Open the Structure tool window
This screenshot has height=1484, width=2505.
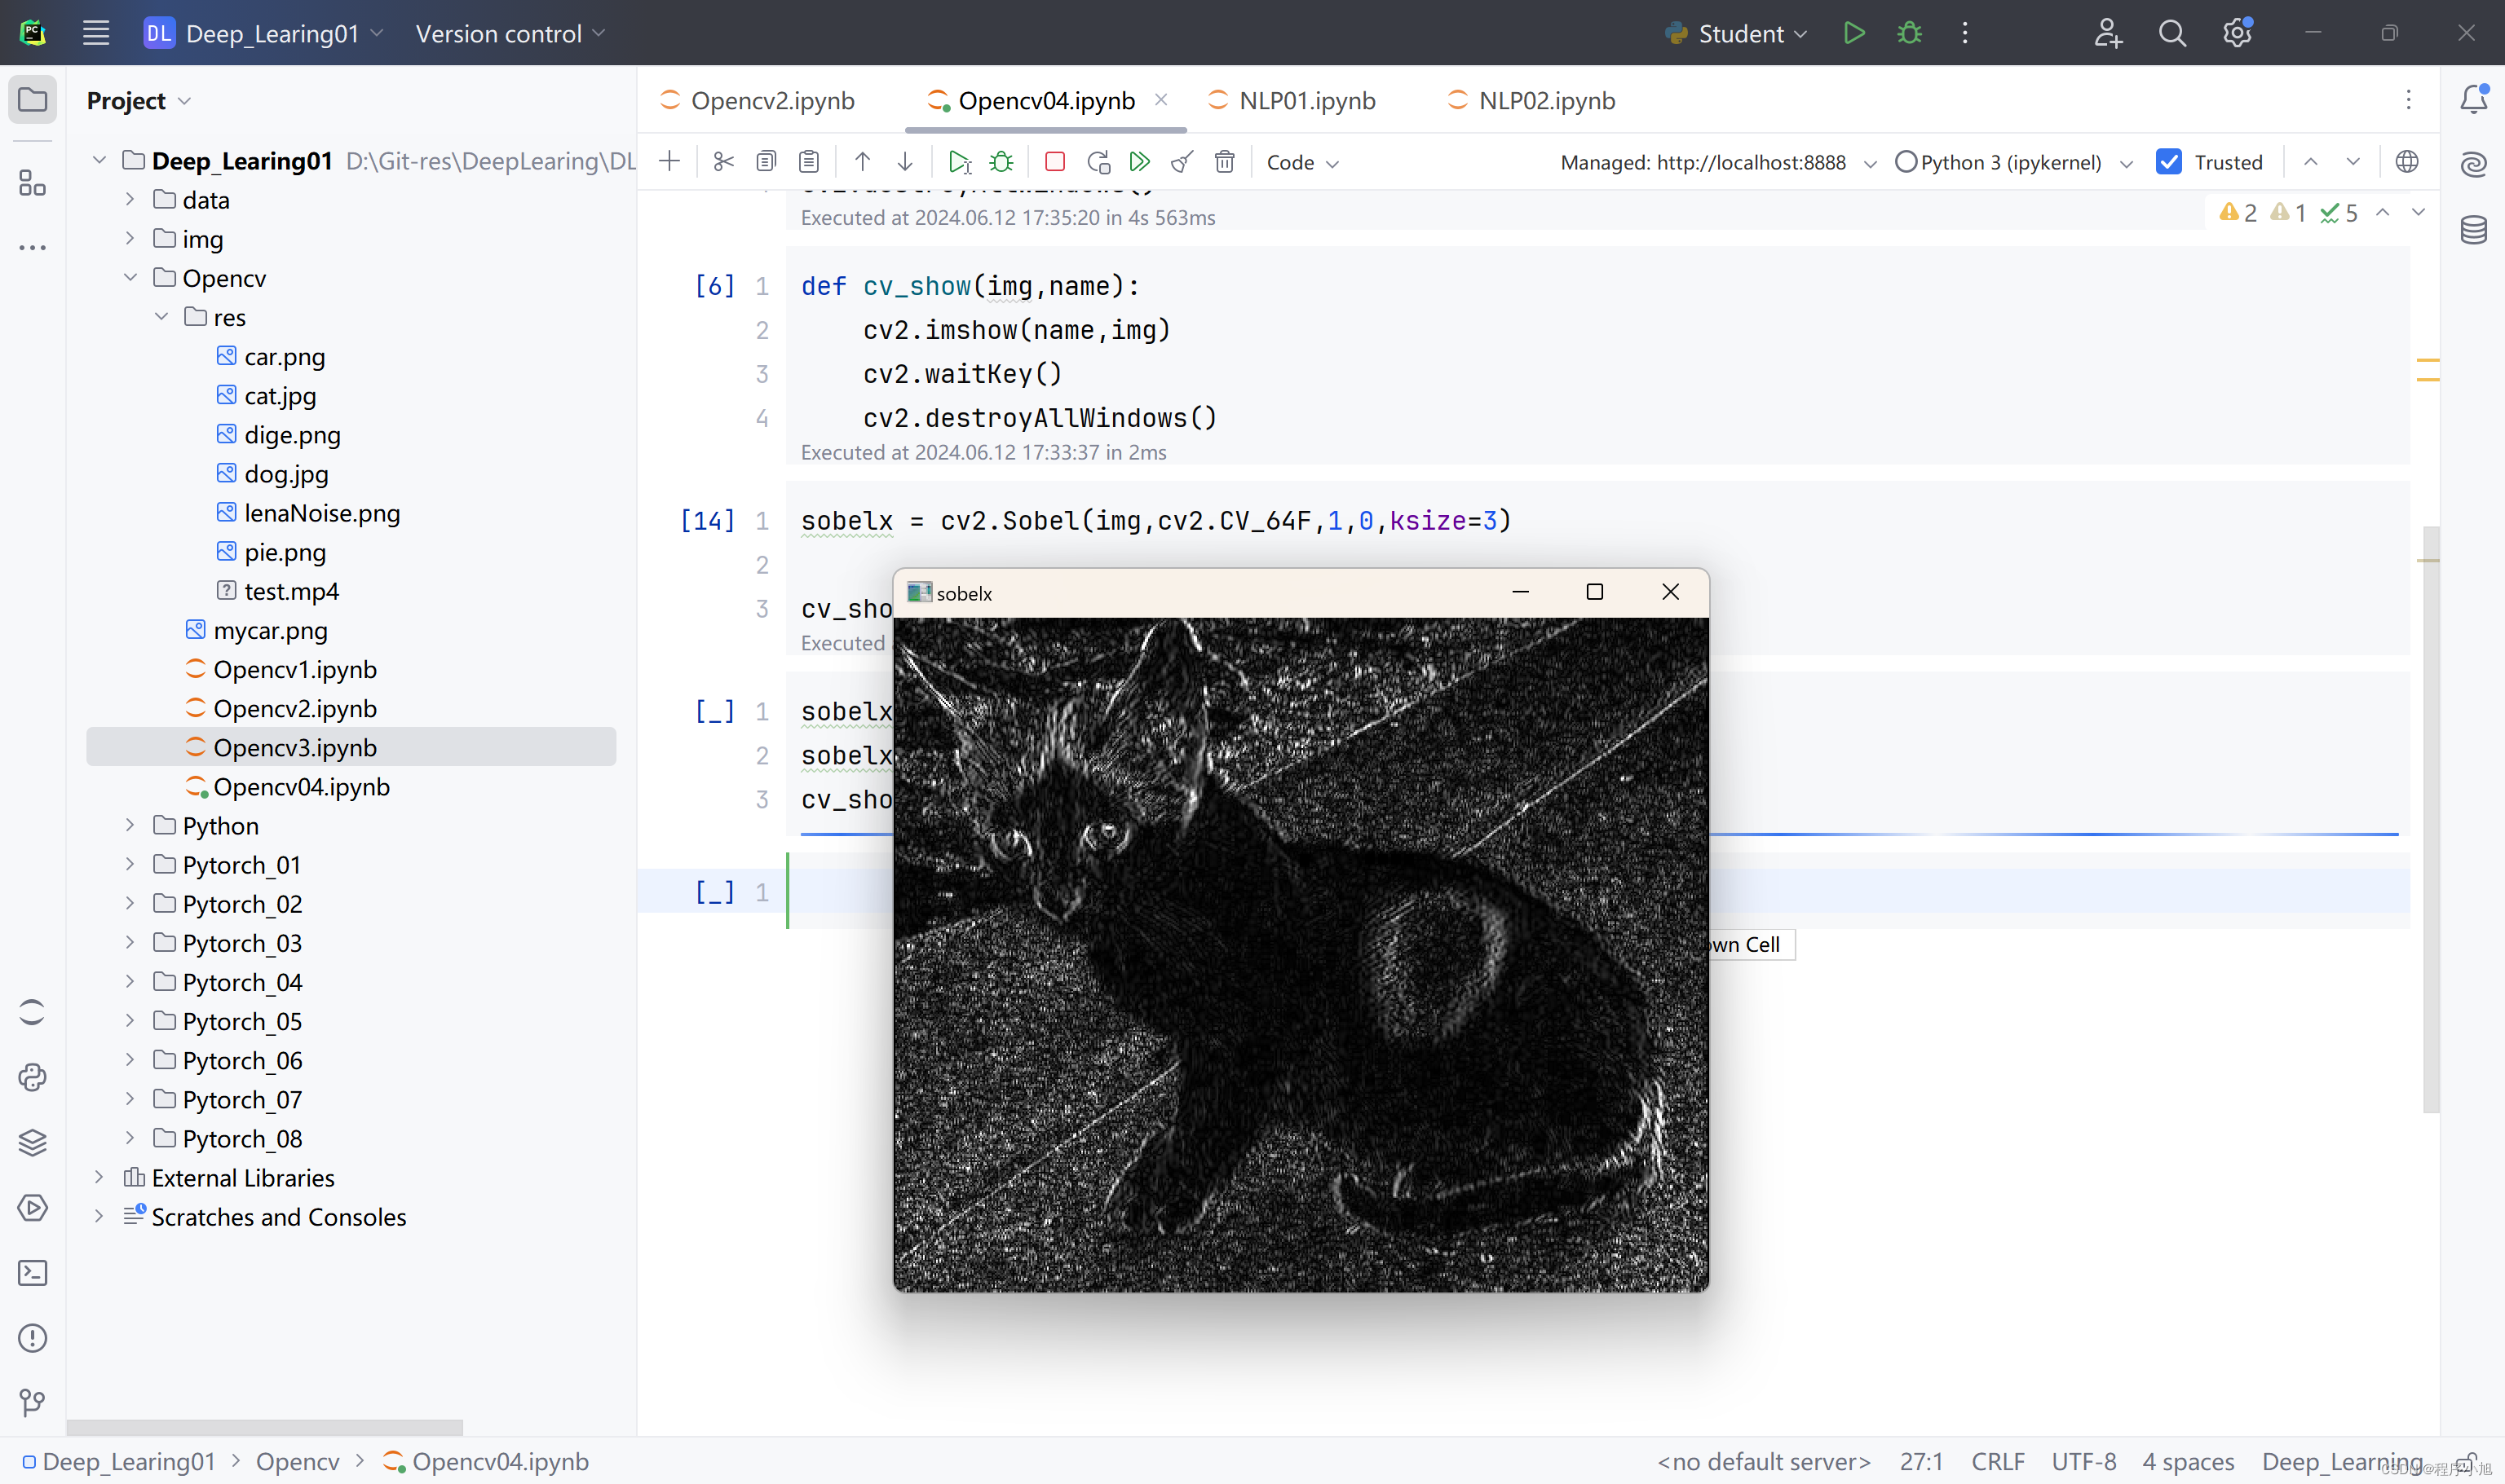(x=33, y=183)
